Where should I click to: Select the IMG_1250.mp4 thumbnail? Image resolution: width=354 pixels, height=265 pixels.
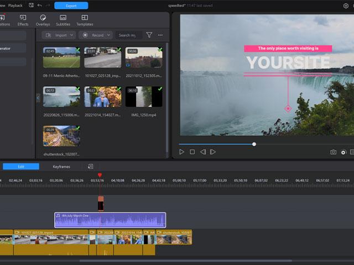tap(144, 97)
